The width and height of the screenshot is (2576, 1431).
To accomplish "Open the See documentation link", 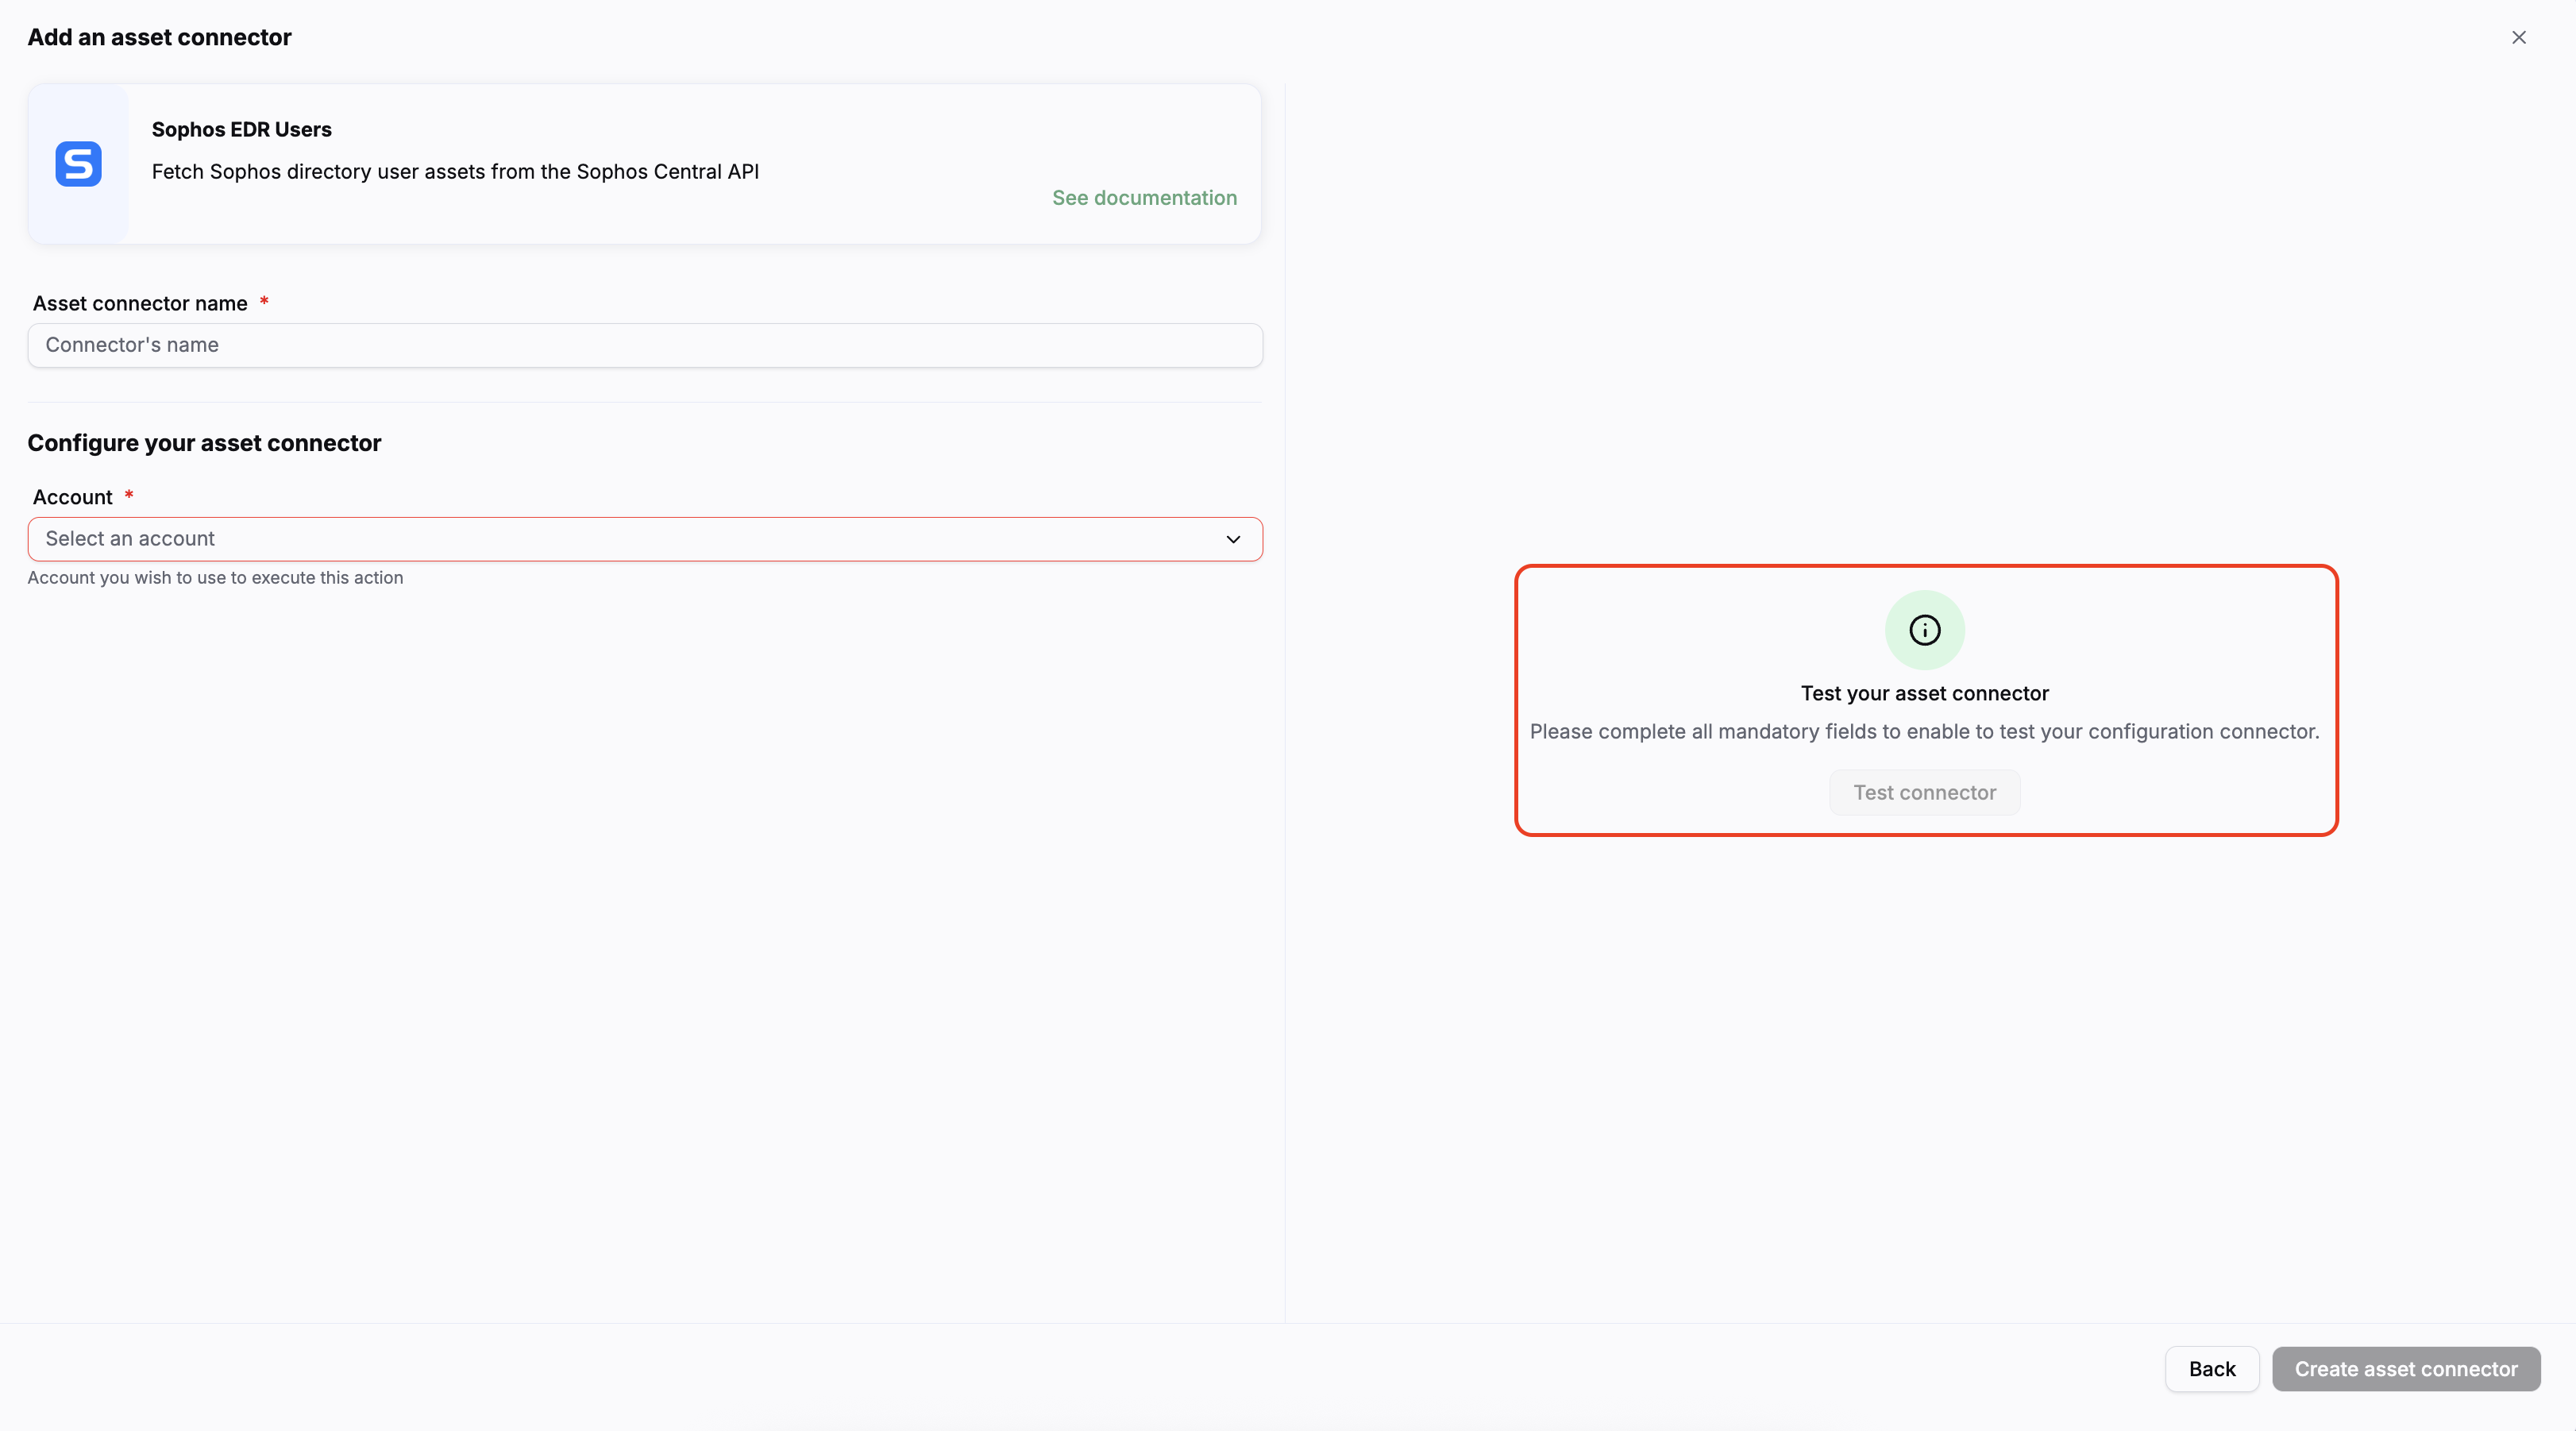I will pyautogui.click(x=1144, y=198).
